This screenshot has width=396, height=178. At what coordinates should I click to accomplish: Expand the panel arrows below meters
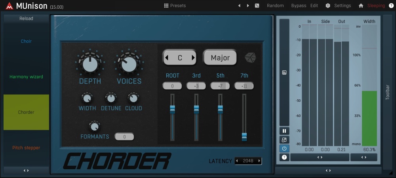point(328,170)
